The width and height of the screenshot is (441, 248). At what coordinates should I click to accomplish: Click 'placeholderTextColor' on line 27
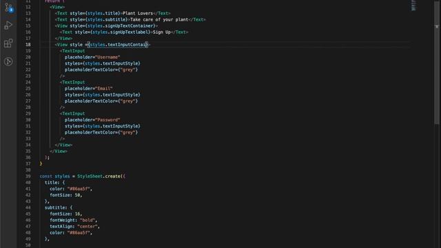[x=90, y=101]
